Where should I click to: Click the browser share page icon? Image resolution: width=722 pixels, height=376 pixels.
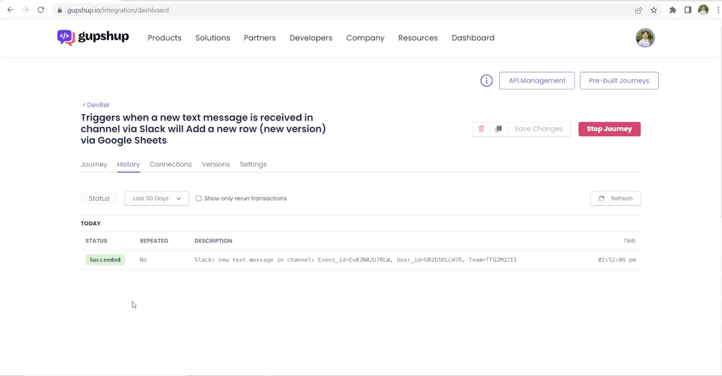point(638,10)
